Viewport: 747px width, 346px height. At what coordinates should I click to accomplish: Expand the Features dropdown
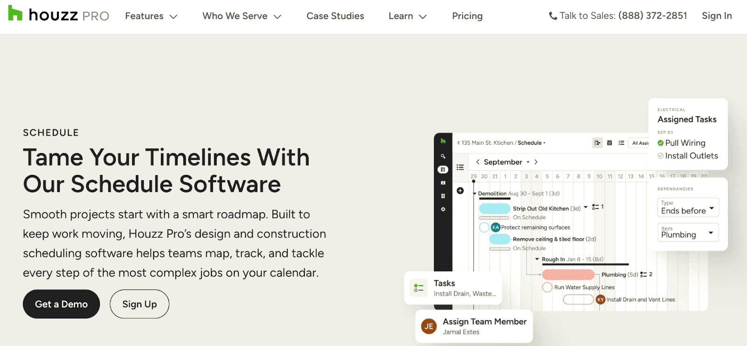pos(151,16)
